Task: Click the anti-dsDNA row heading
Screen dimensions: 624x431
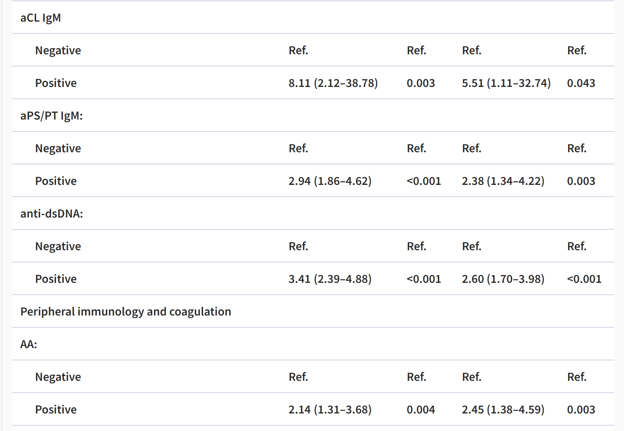Action: tap(51, 214)
